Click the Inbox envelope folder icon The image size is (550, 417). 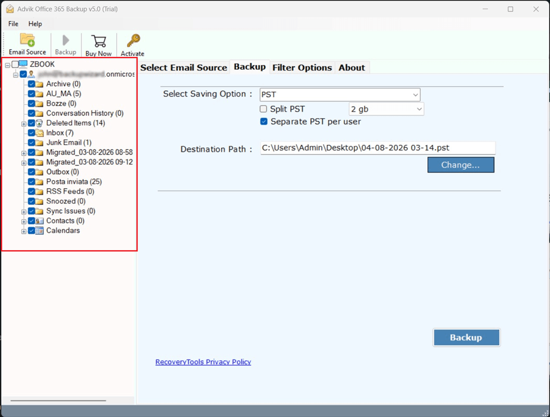click(x=39, y=133)
